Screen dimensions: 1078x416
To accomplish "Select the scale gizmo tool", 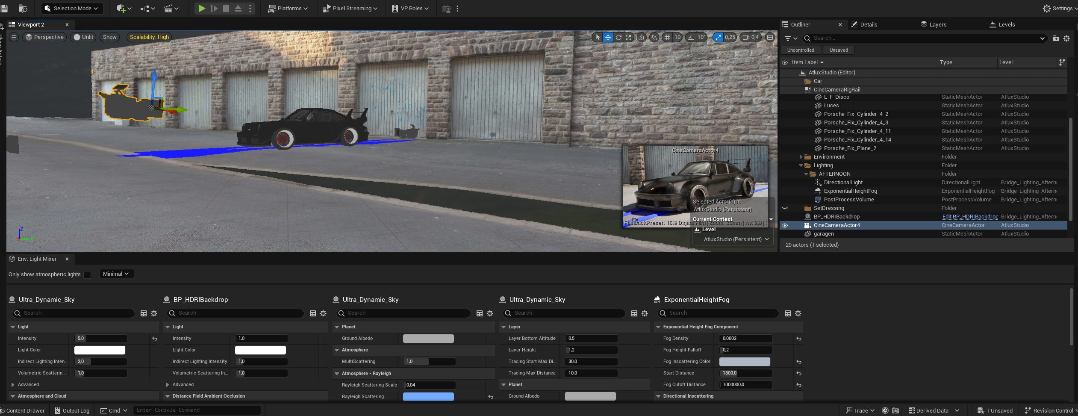I will [629, 37].
